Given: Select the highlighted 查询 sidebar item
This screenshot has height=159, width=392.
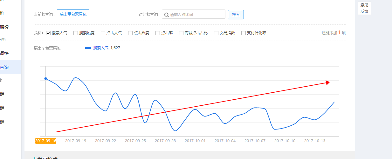Looking at the screenshot, I should (4, 67).
